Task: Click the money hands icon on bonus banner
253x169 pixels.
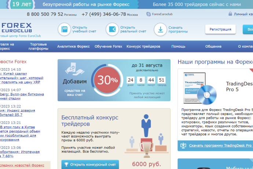Action: 74,69
